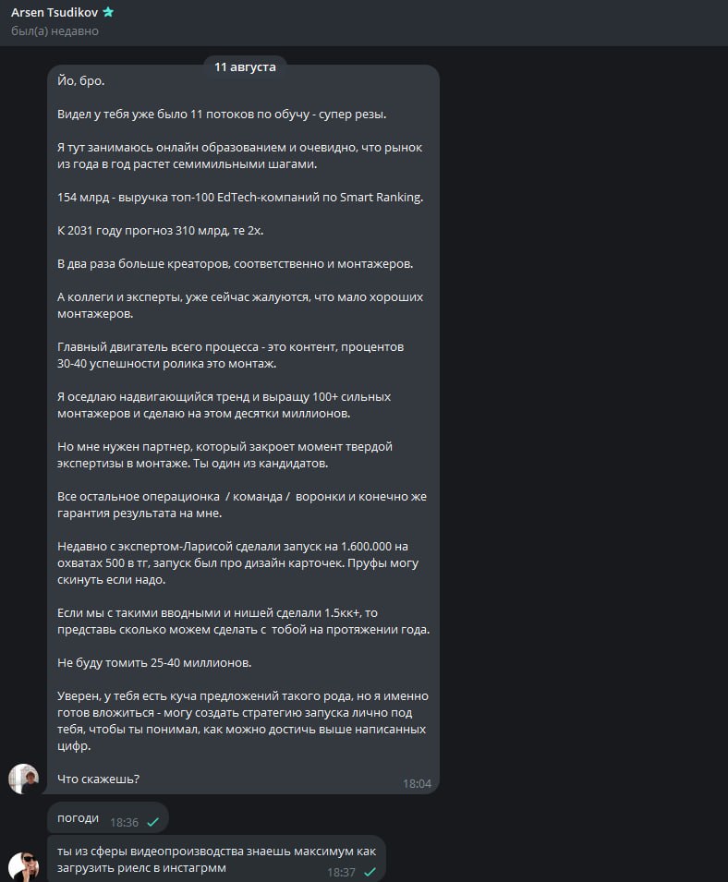
Task: Click the line with the 2031 forecast of 310 млрд
Action: tap(161, 231)
